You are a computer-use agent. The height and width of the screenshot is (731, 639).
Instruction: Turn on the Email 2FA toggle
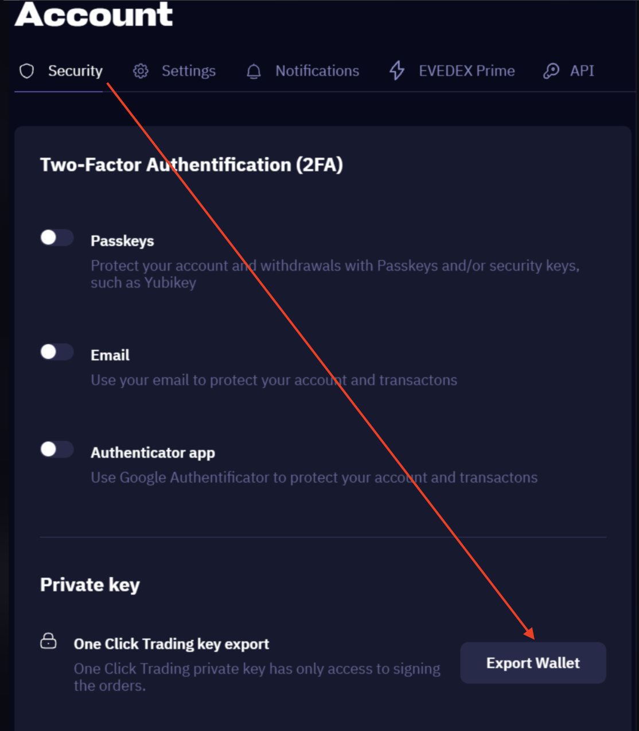(56, 352)
